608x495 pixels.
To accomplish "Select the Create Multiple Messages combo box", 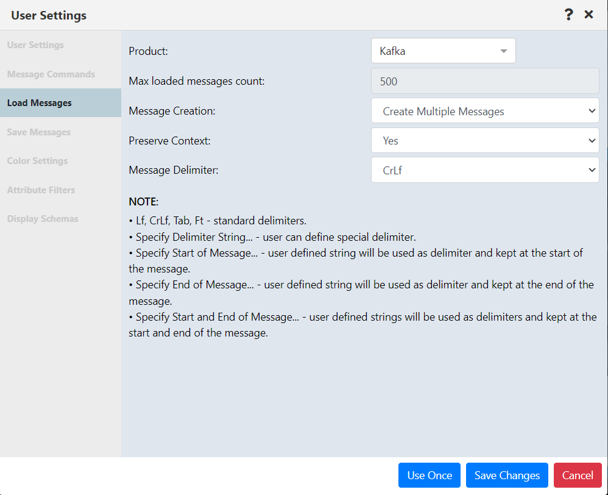I will [485, 110].
